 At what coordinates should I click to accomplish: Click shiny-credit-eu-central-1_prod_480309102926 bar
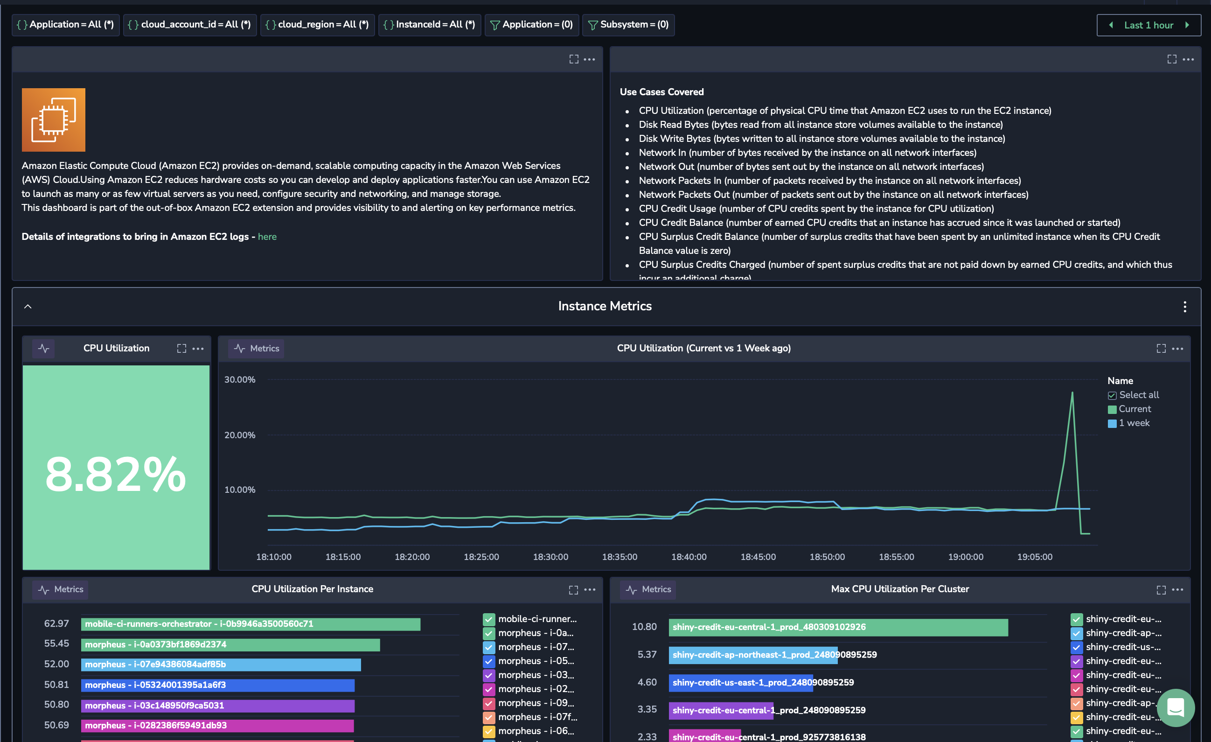[838, 627]
